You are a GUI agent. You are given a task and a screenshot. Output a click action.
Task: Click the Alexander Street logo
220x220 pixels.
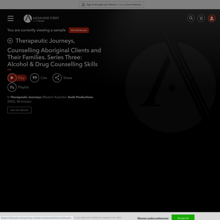coord(41,18)
